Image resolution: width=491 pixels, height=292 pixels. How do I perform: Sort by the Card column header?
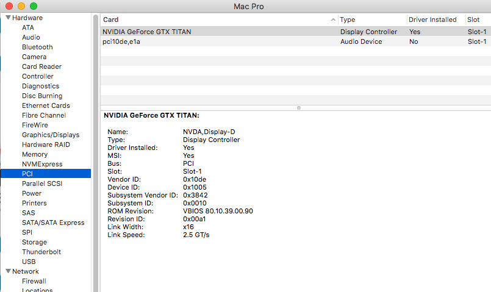coord(110,20)
